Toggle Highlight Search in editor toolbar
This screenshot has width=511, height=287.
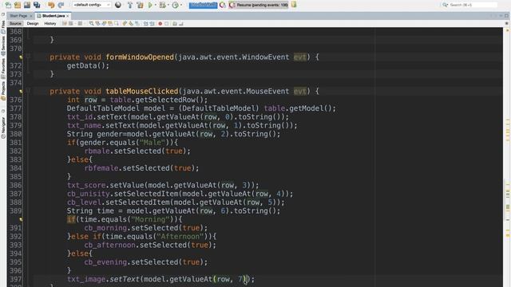[x=110, y=23]
